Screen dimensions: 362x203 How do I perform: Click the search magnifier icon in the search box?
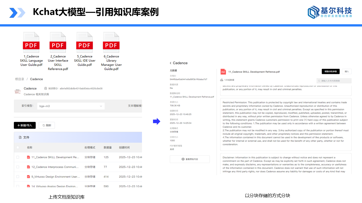pos(319,80)
